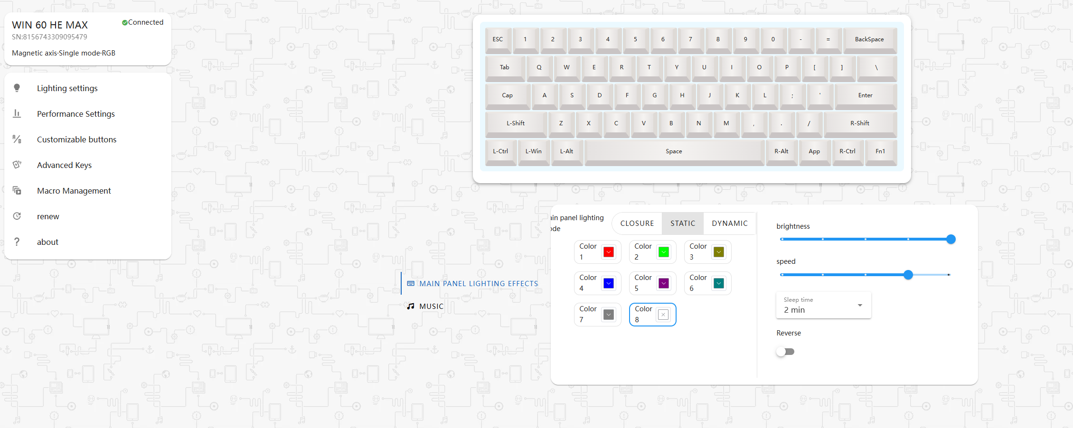Select the Color 2 green swatch
The image size is (1073, 428).
pos(663,252)
